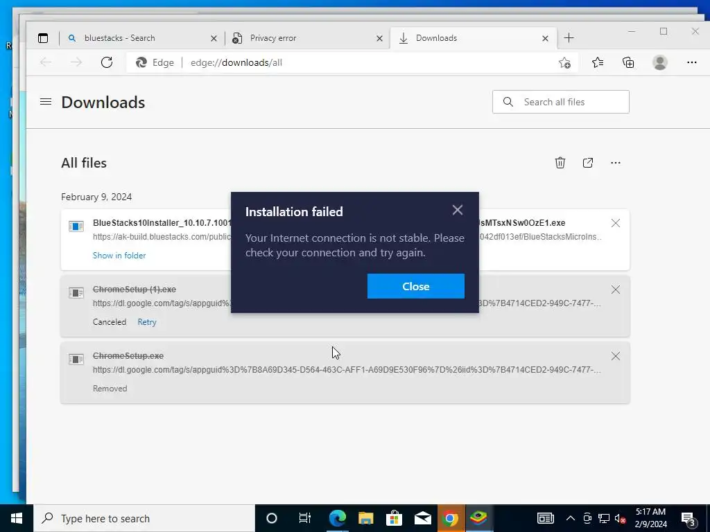
Task: Open the Favorites list icon
Action: [x=598, y=62]
